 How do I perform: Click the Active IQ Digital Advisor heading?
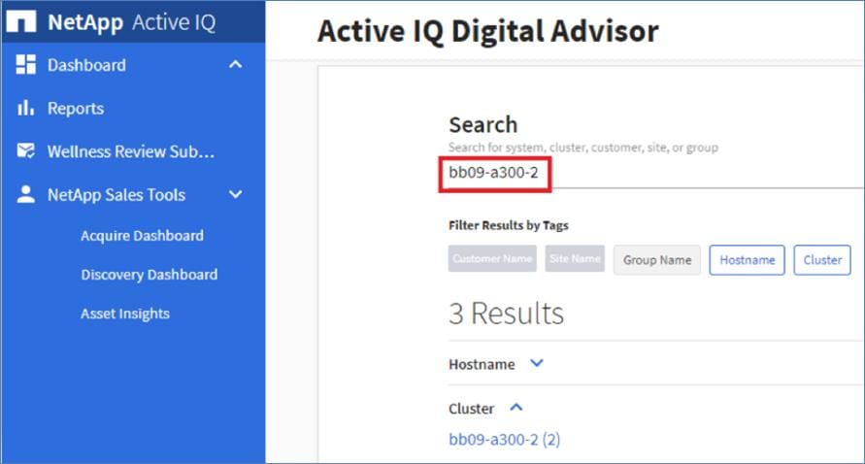pyautogui.click(x=487, y=30)
